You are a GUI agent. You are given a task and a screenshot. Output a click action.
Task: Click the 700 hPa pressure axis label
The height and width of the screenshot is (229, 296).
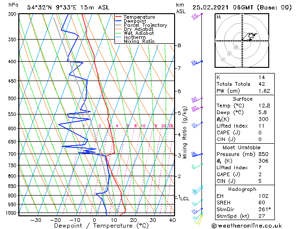click(x=13, y=154)
